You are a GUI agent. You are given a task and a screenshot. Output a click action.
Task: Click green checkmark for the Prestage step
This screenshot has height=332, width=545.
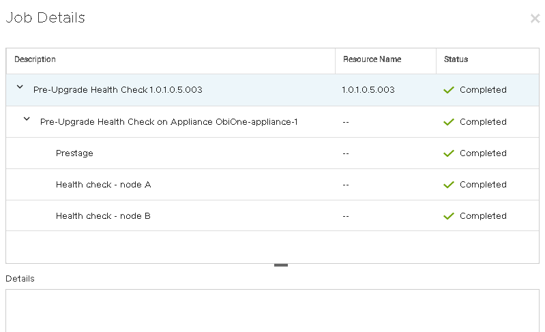(x=448, y=153)
